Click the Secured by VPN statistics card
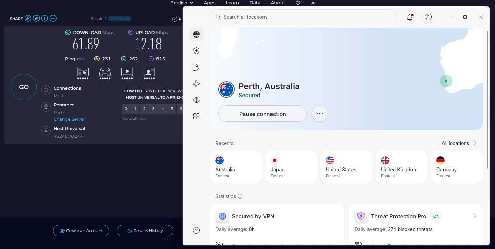 277,224
